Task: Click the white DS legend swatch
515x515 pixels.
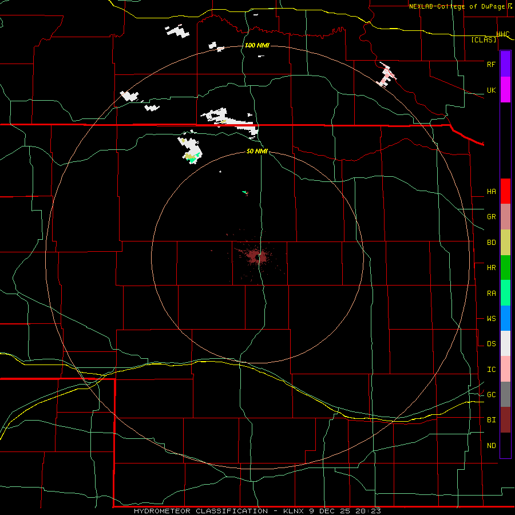Action: [x=505, y=343]
